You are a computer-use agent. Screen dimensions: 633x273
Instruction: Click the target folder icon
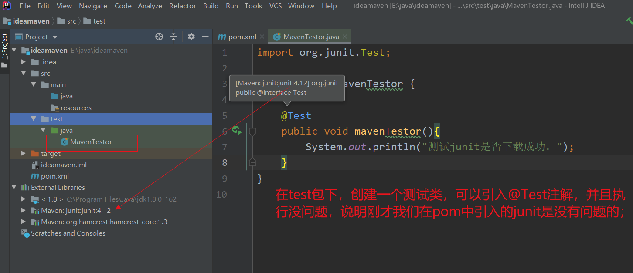(35, 153)
